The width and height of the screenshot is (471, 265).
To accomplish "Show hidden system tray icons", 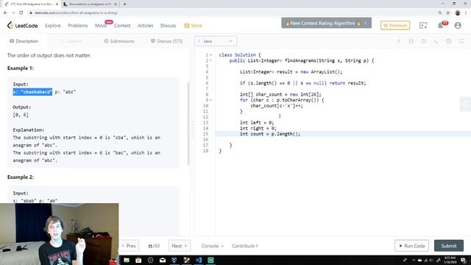I will coord(414,260).
